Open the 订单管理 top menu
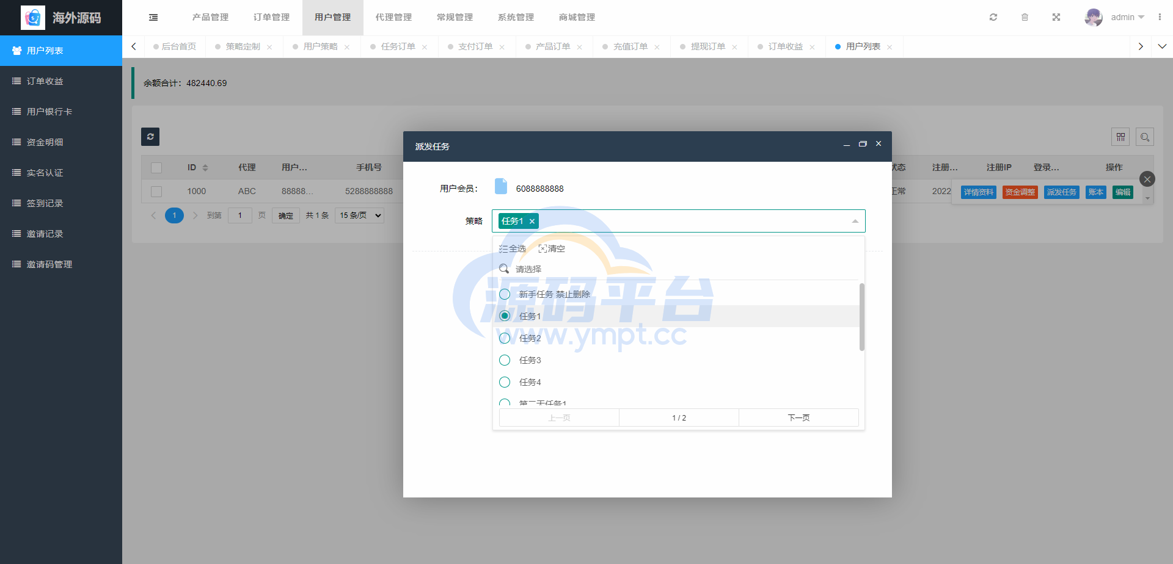The height and width of the screenshot is (564, 1173). point(272,17)
